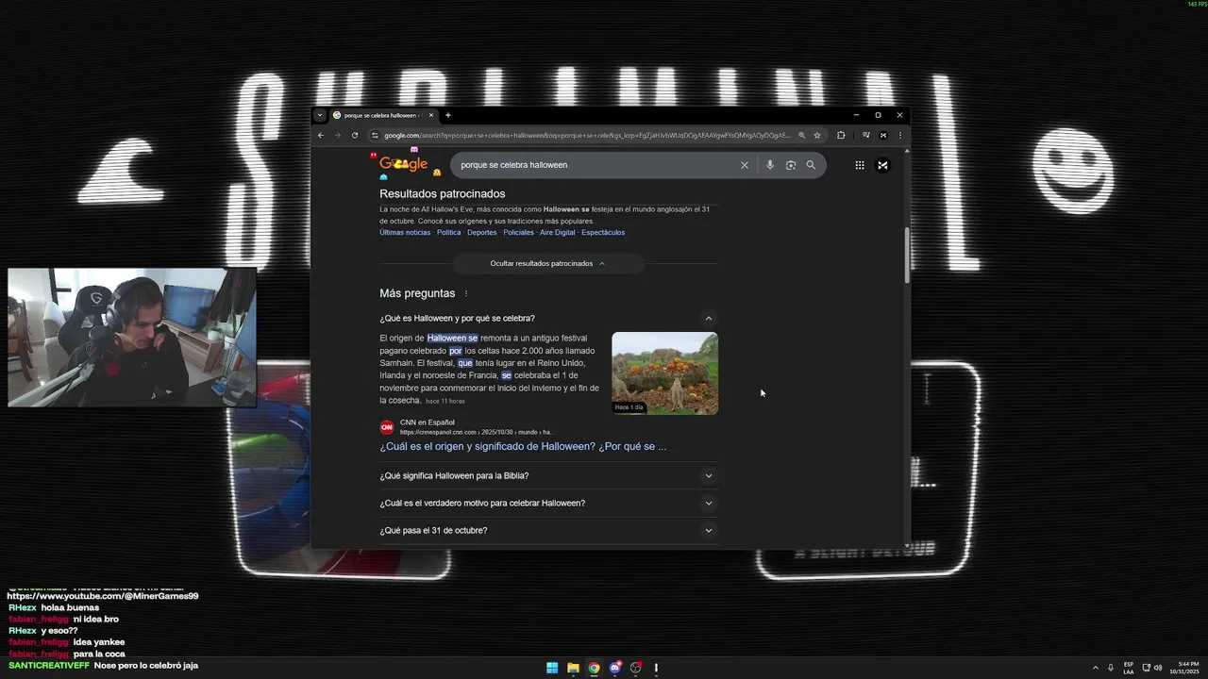Open the 'Últimas noticias' link

pyautogui.click(x=405, y=232)
